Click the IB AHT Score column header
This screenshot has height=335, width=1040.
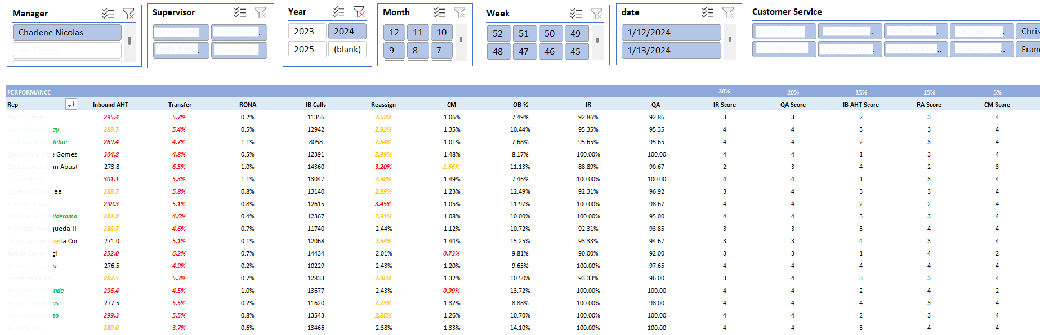(x=860, y=105)
